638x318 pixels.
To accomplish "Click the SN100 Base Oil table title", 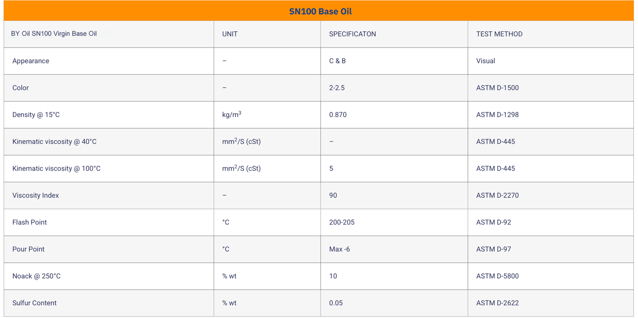I will (x=320, y=11).
